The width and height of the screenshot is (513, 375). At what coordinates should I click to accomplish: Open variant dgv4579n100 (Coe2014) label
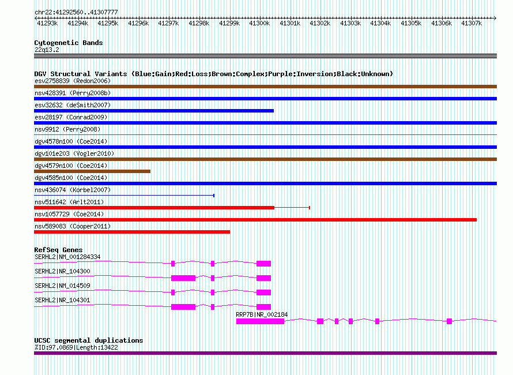pyautogui.click(x=71, y=166)
